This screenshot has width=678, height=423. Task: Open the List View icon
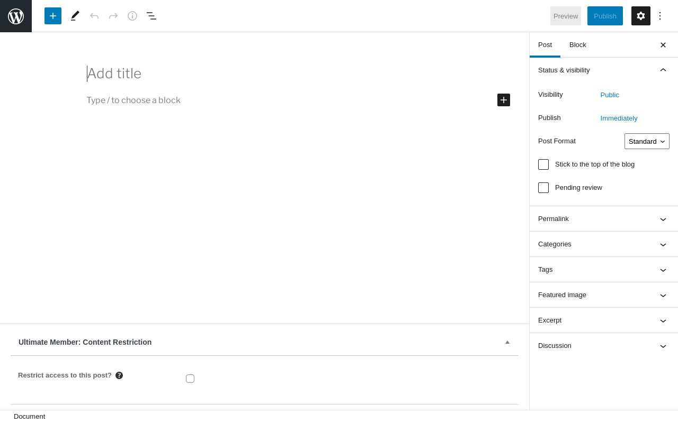(x=151, y=16)
